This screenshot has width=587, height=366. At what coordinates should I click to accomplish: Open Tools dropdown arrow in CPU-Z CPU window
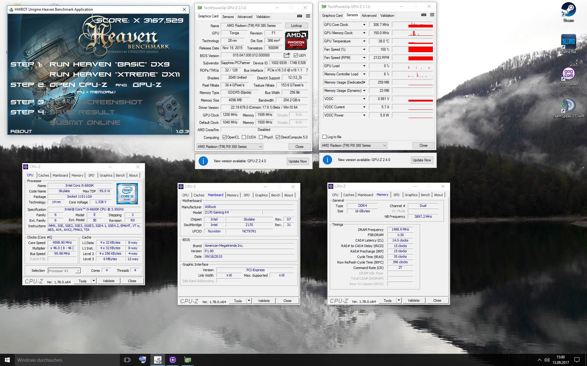pos(94,281)
